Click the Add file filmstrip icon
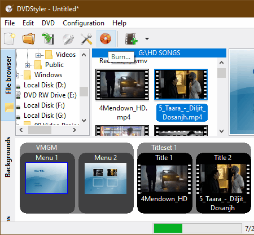 132,39
